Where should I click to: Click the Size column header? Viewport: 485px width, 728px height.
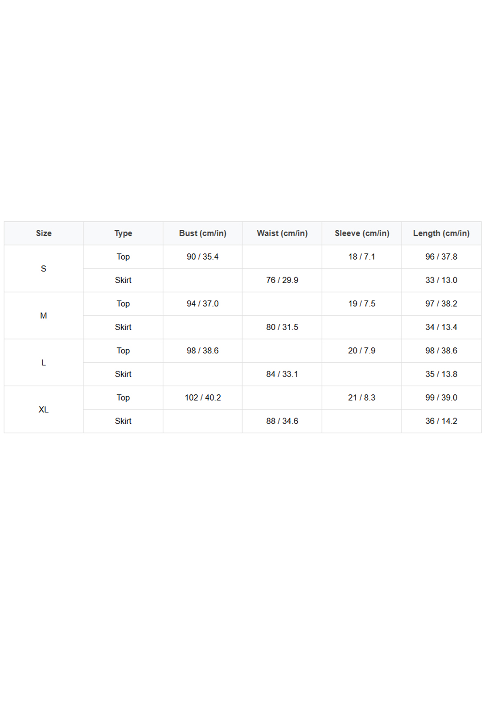click(44, 233)
